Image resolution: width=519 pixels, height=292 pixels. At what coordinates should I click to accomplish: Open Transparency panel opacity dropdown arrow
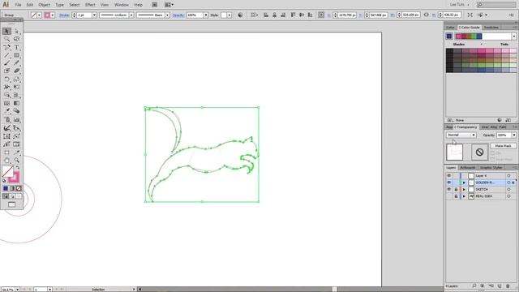click(513, 135)
